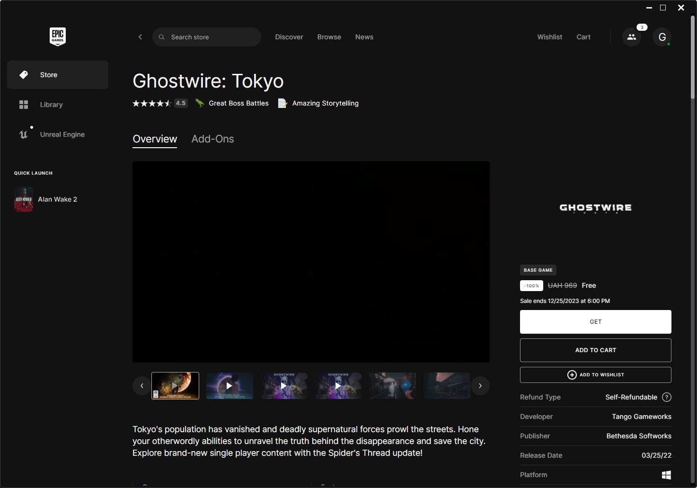Click Alan Wake 2 name in Quick Launch
697x488 pixels.
click(57, 199)
